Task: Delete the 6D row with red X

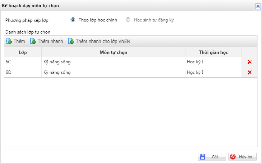Action: click(250, 72)
